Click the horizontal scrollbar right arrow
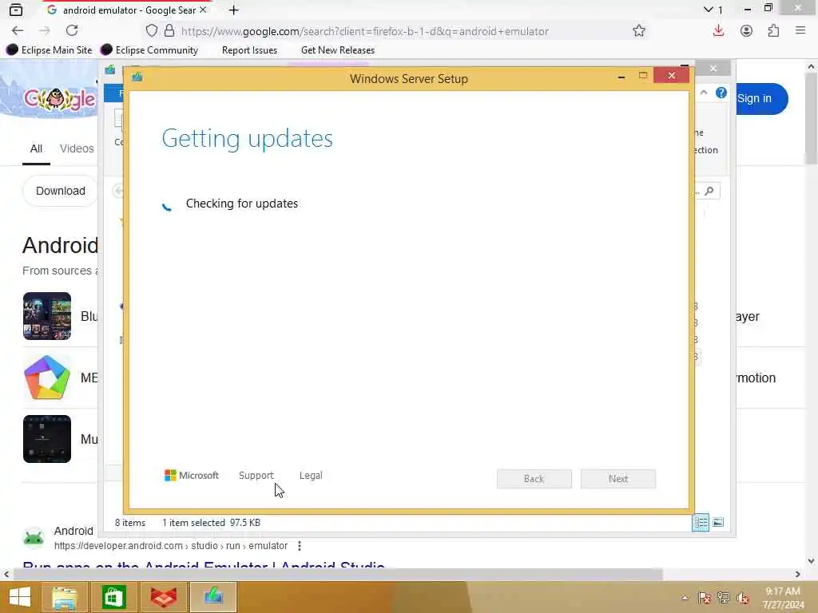The height and width of the screenshot is (613, 818). tap(798, 575)
